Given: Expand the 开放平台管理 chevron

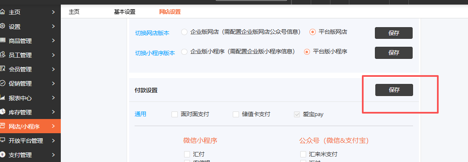Looking at the screenshot, I should coord(53,140).
